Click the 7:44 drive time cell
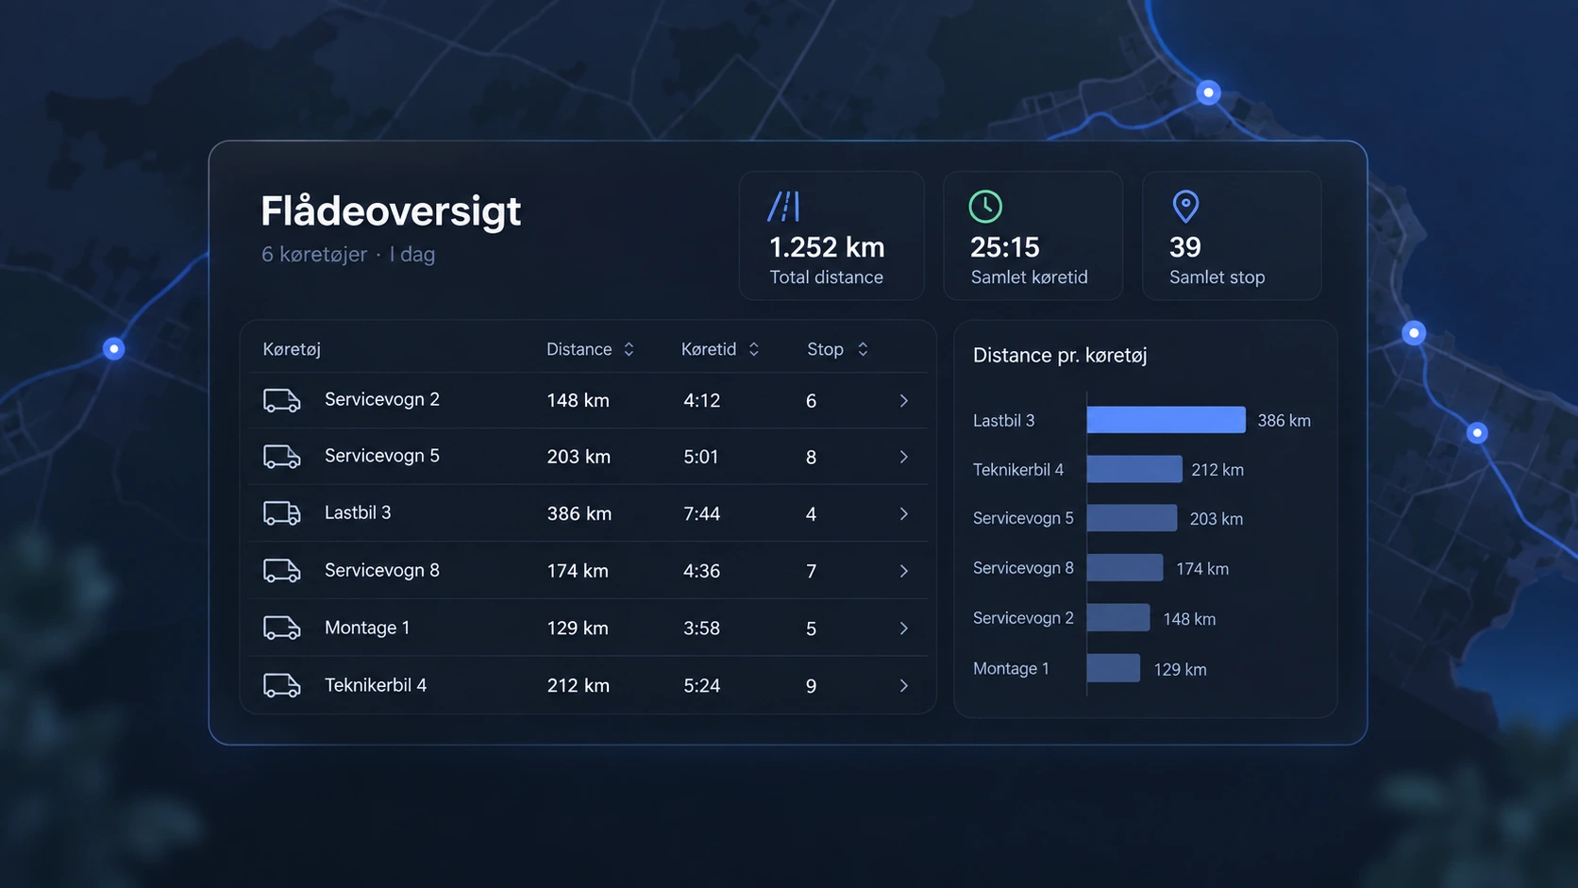Screen dimensions: 1578x888 [702, 514]
